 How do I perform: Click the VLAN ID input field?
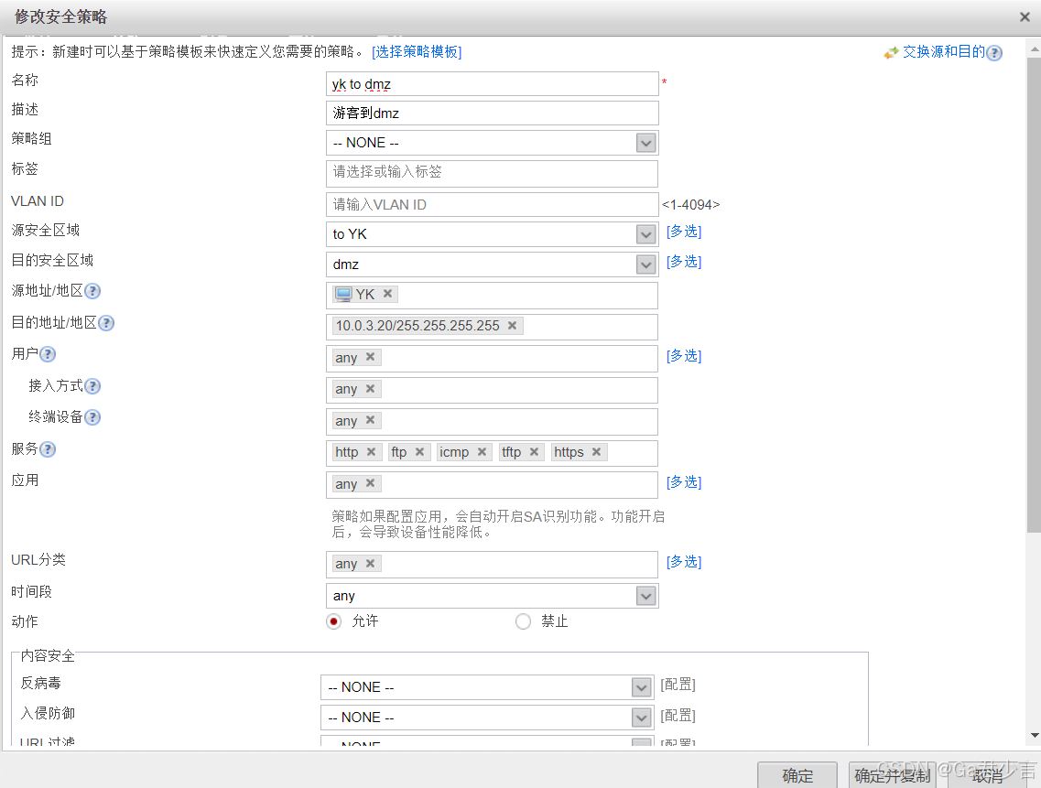pyautogui.click(x=492, y=204)
